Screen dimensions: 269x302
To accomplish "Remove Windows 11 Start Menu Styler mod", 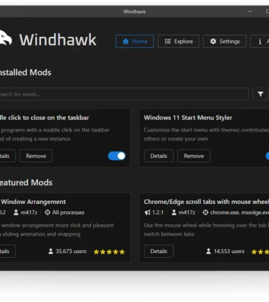I will pos(194,156).
